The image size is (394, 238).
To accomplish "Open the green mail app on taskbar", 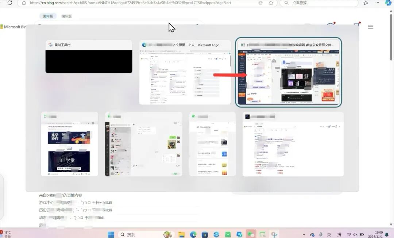I will tap(228, 234).
